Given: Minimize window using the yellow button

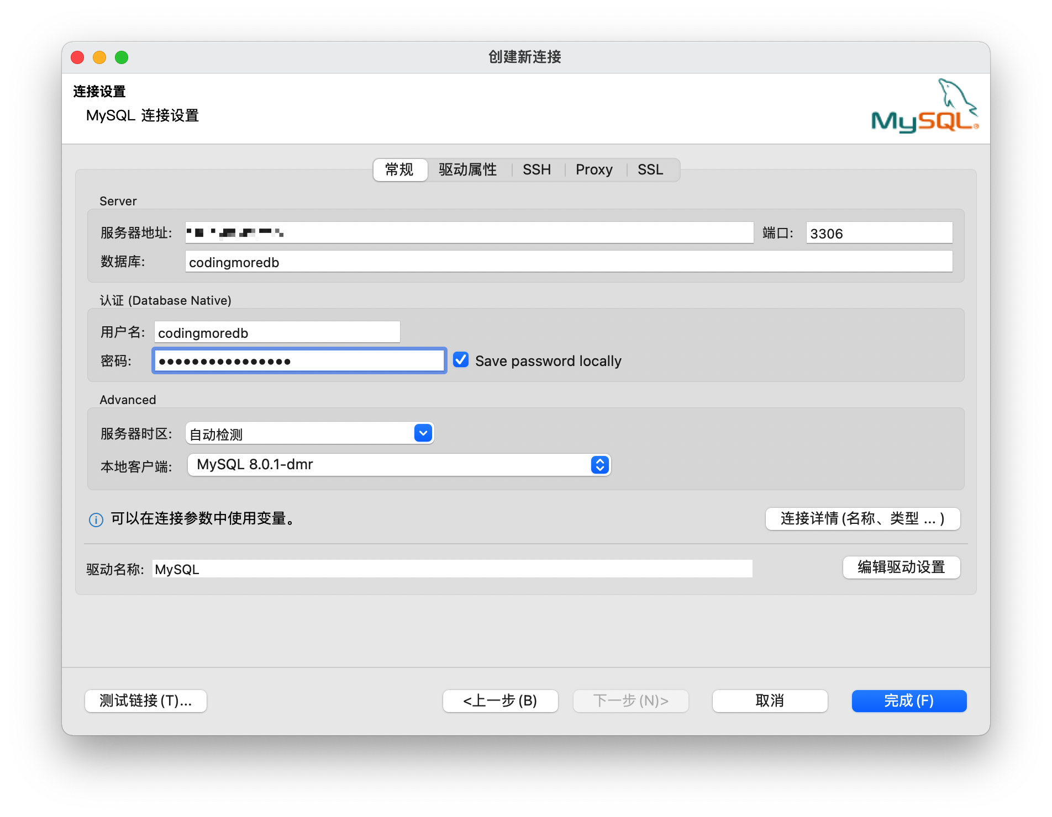Looking at the screenshot, I should pos(99,57).
